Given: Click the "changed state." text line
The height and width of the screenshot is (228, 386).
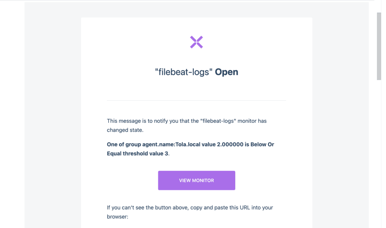Looking at the screenshot, I should [x=125, y=130].
